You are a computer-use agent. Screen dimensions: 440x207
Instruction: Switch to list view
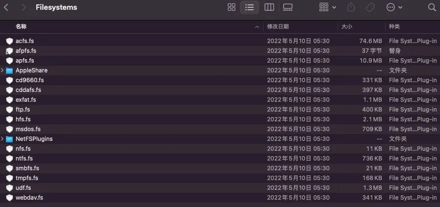tap(250, 7)
